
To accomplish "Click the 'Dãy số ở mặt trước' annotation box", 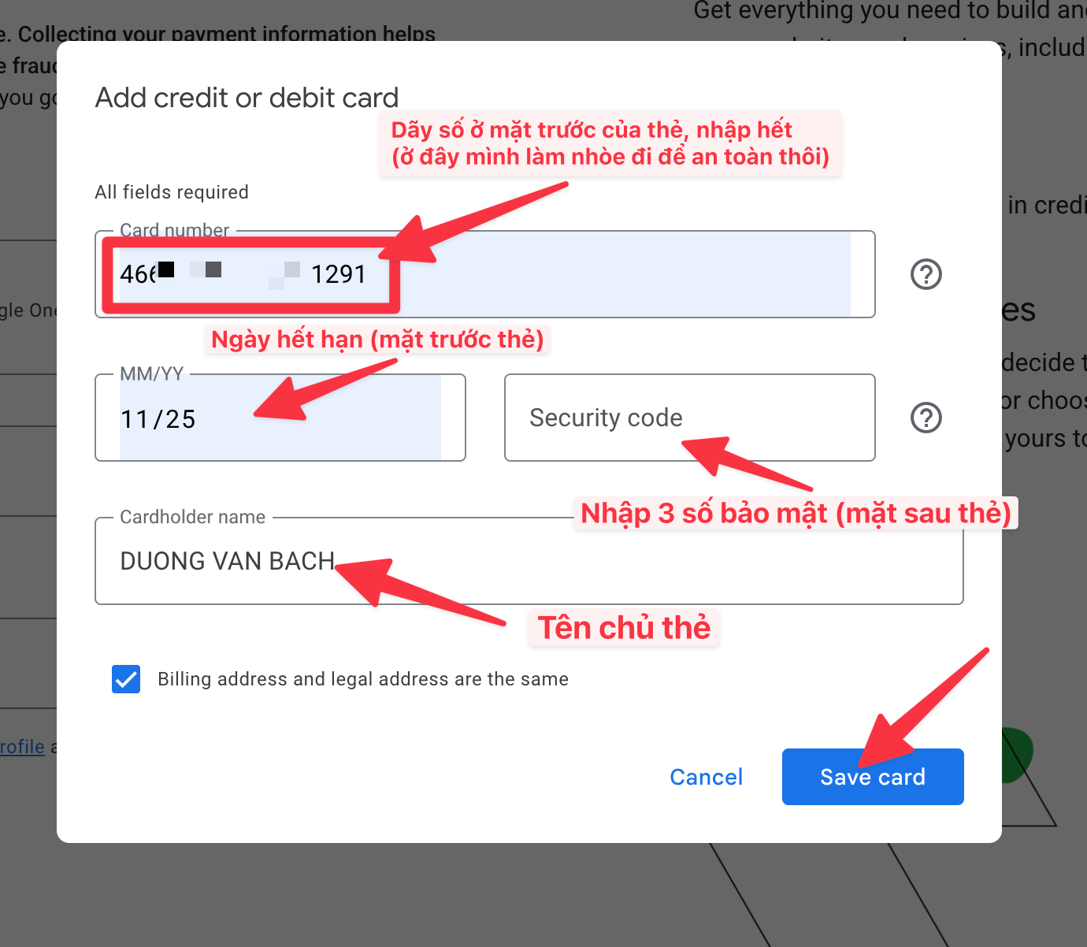I will click(610, 143).
